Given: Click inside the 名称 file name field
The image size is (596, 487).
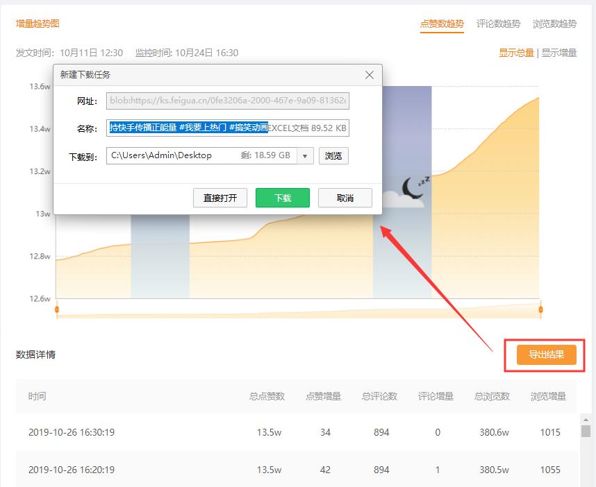Looking at the screenshot, I should 228,128.
